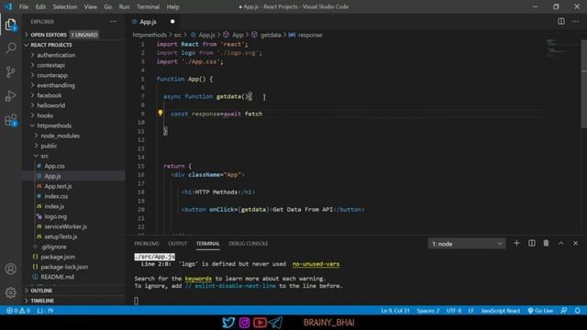Open the Explorer view in activity bar
587x330 pixels.
click(x=11, y=25)
